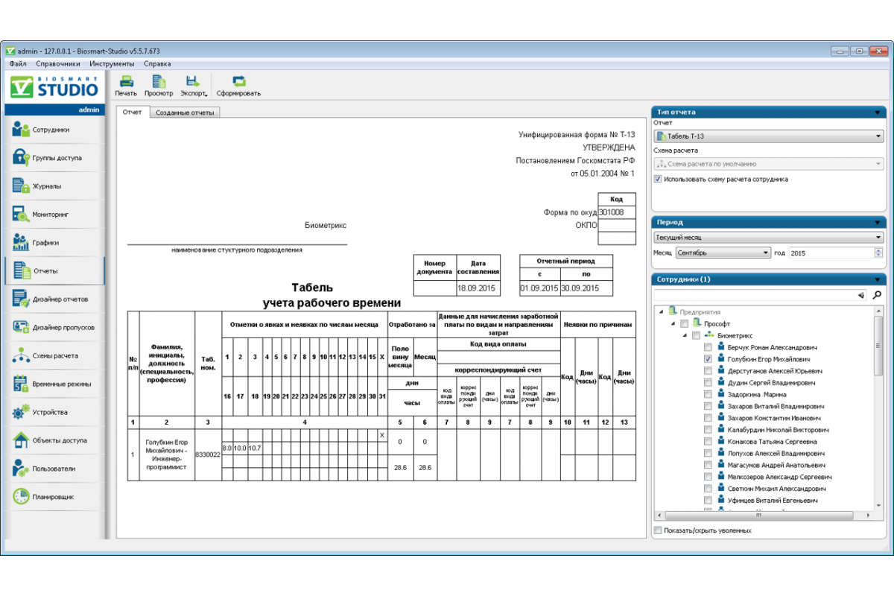Open the Устройства gear icon in sidebar

tap(21, 413)
